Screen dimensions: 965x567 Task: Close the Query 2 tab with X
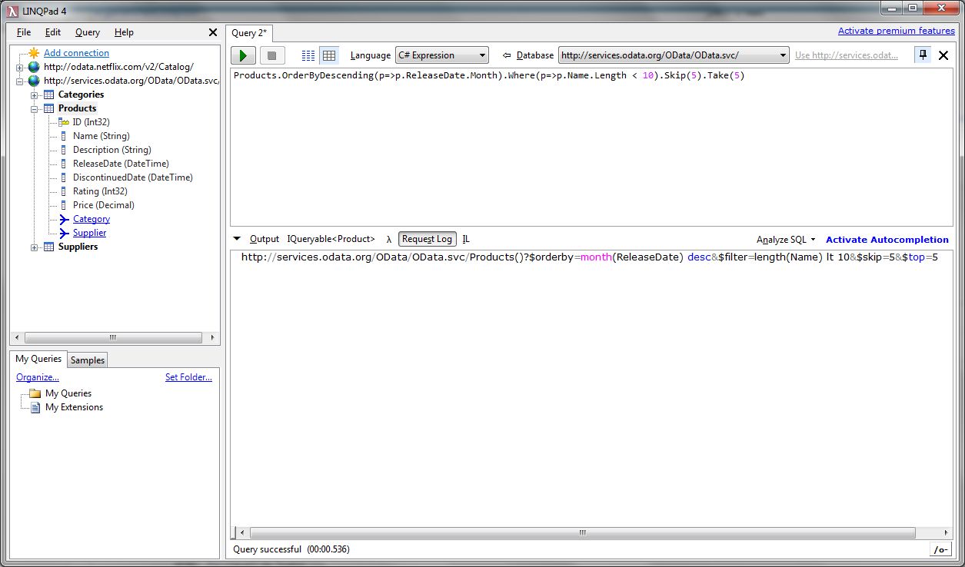point(943,55)
